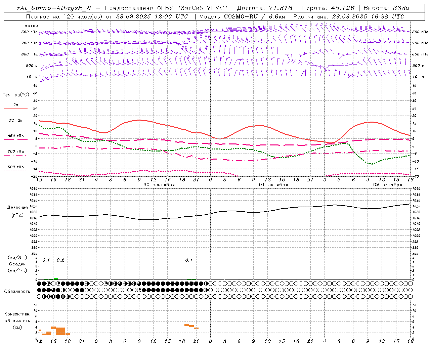Click the (мм/1ч.) precipitation unit label
Viewport: 430px width, 344px height.
click(17, 270)
